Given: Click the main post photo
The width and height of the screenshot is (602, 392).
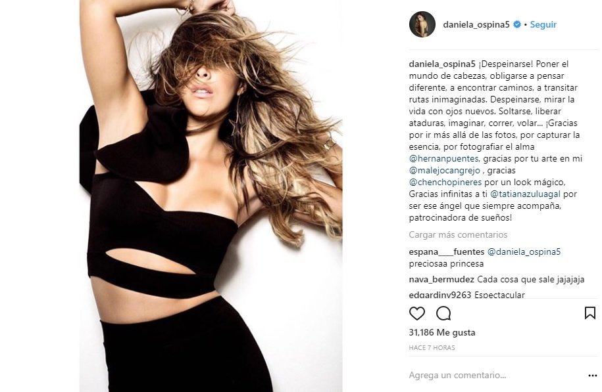Looking at the screenshot, I should pos(211,196).
